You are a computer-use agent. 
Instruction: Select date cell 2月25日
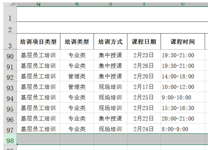pyautogui.click(x=144, y=97)
